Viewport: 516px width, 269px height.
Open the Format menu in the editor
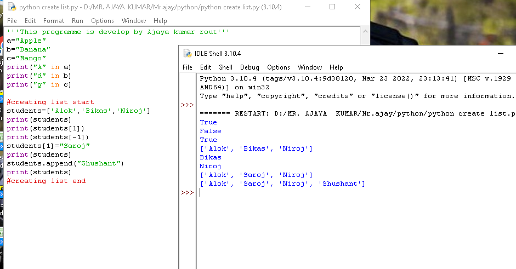pyautogui.click(x=54, y=21)
